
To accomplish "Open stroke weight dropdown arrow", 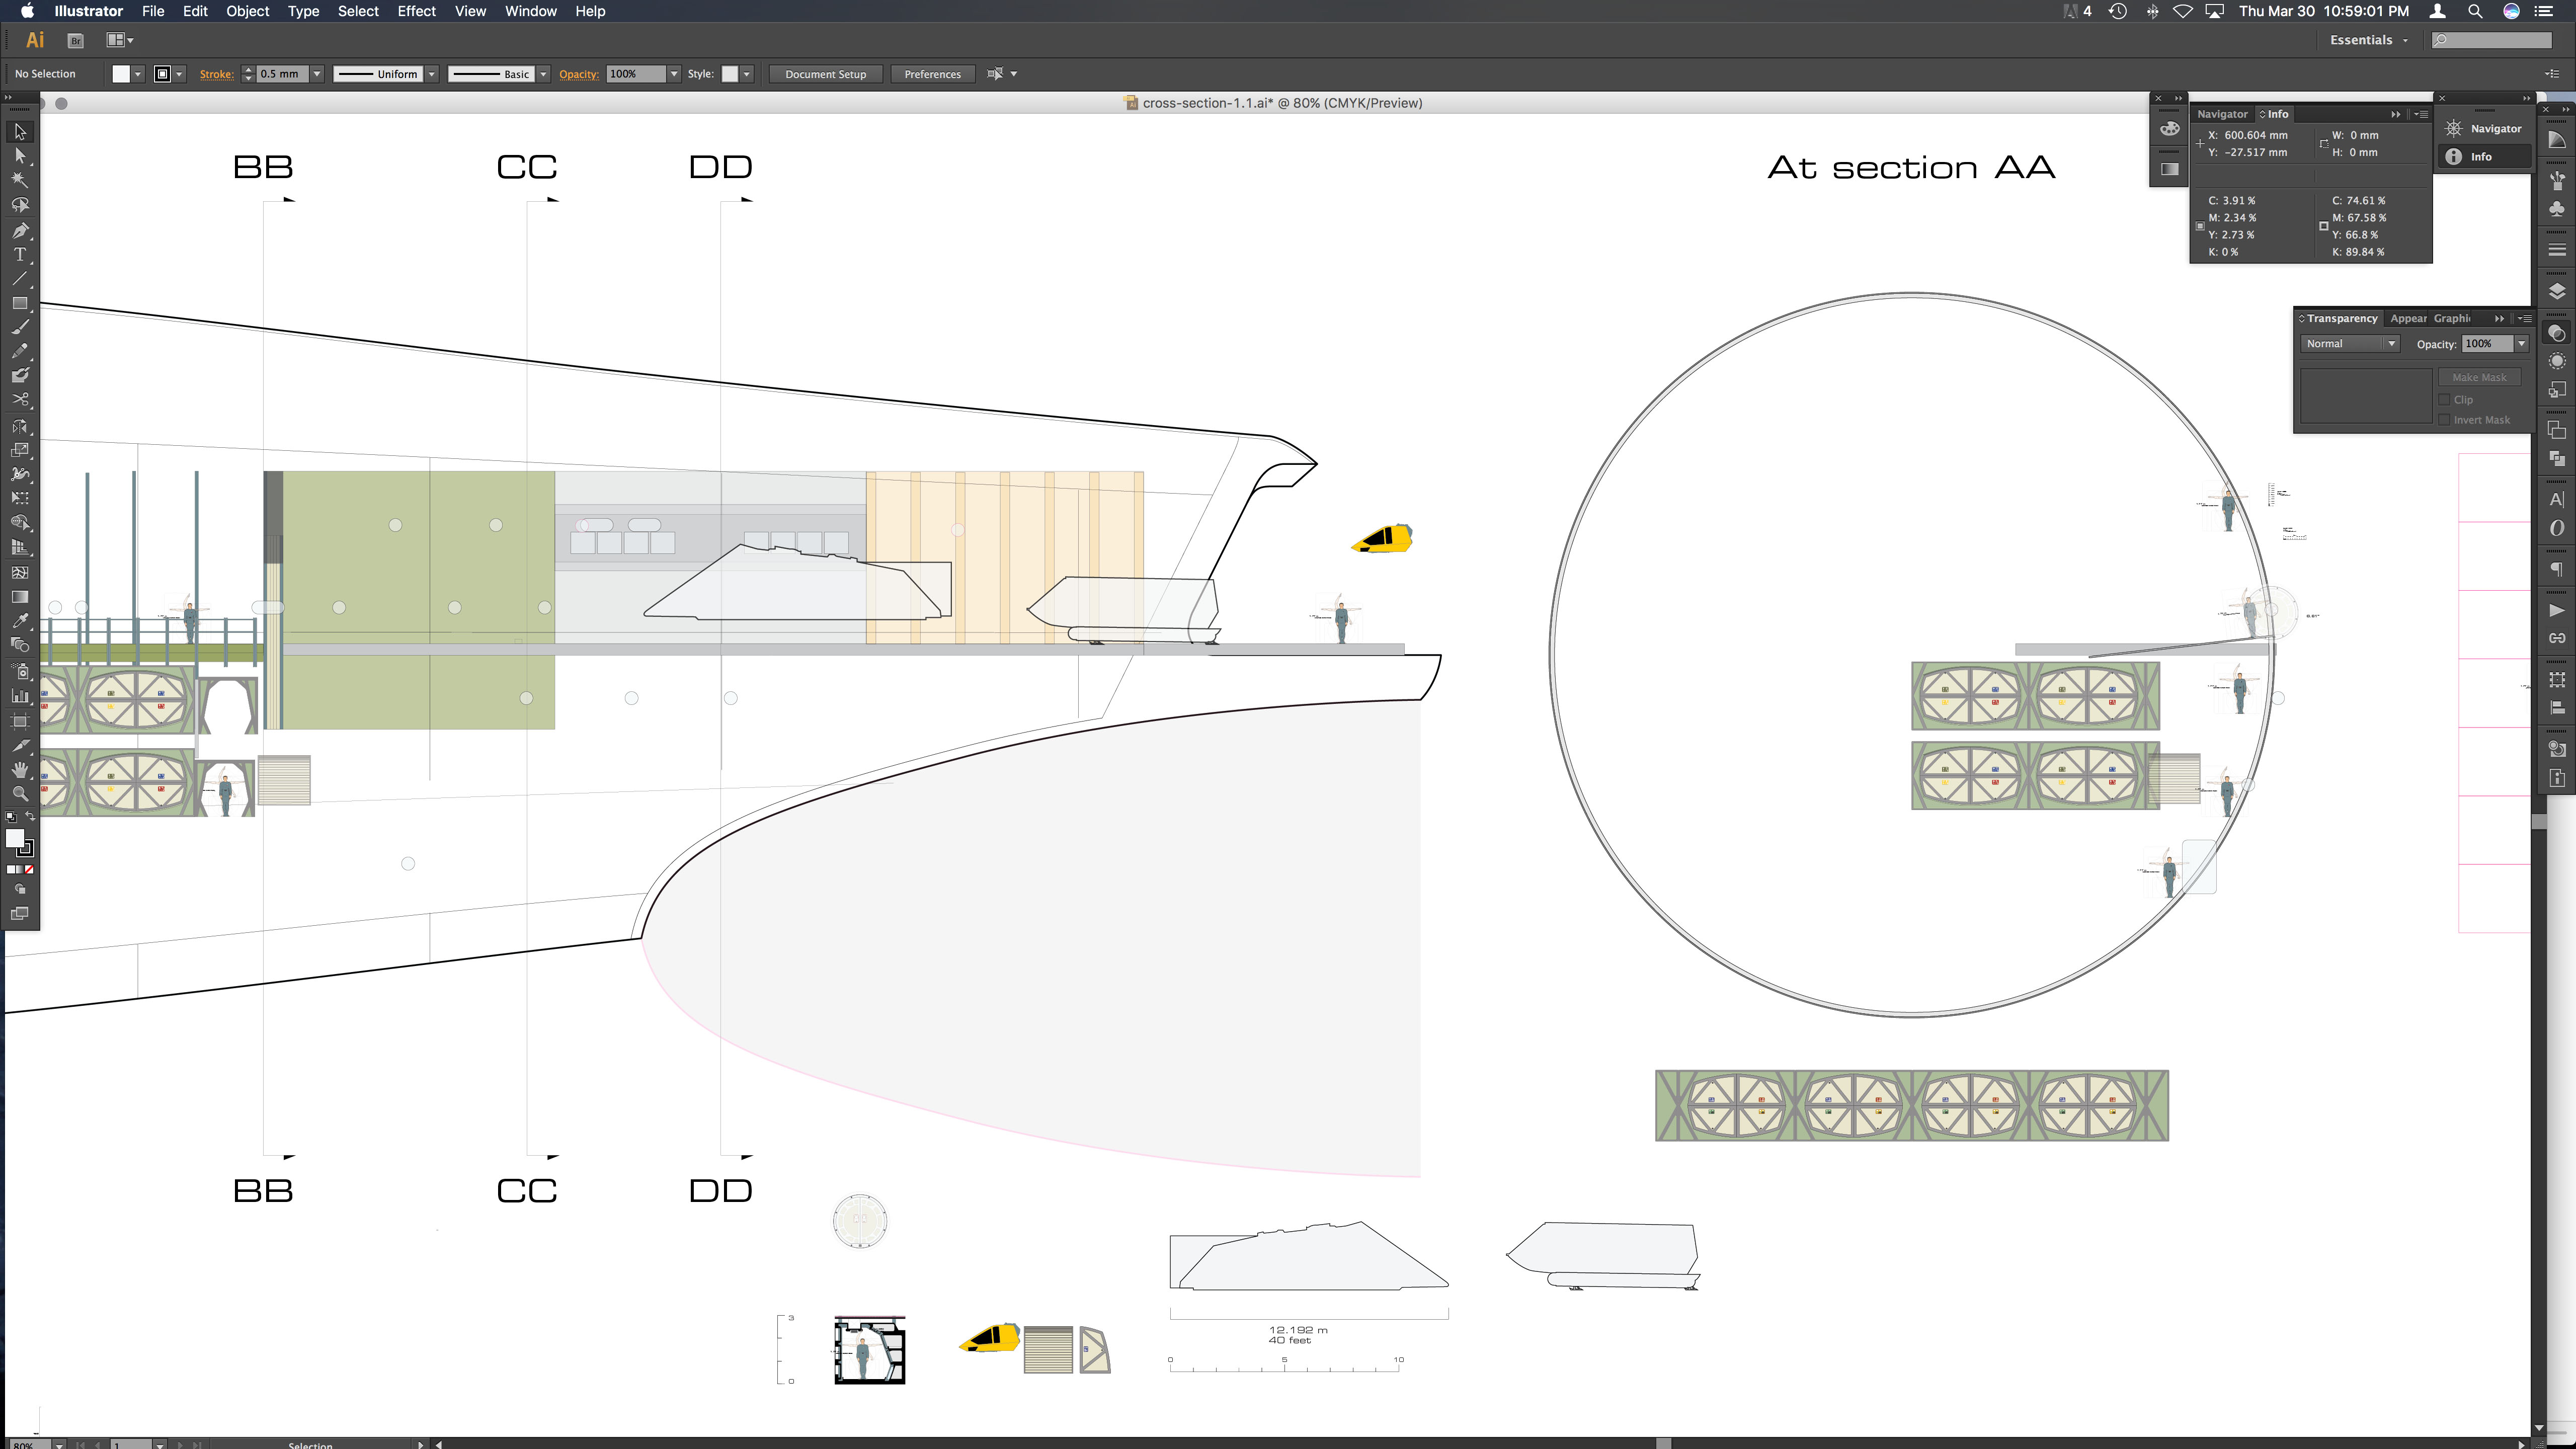I will (317, 74).
